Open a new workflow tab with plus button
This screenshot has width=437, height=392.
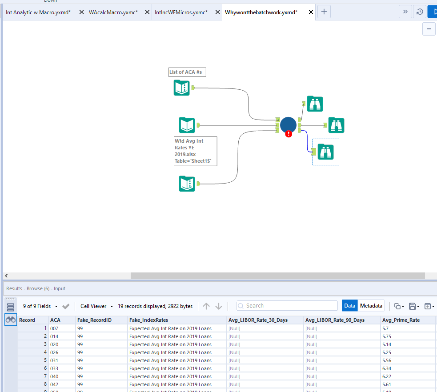tap(324, 12)
